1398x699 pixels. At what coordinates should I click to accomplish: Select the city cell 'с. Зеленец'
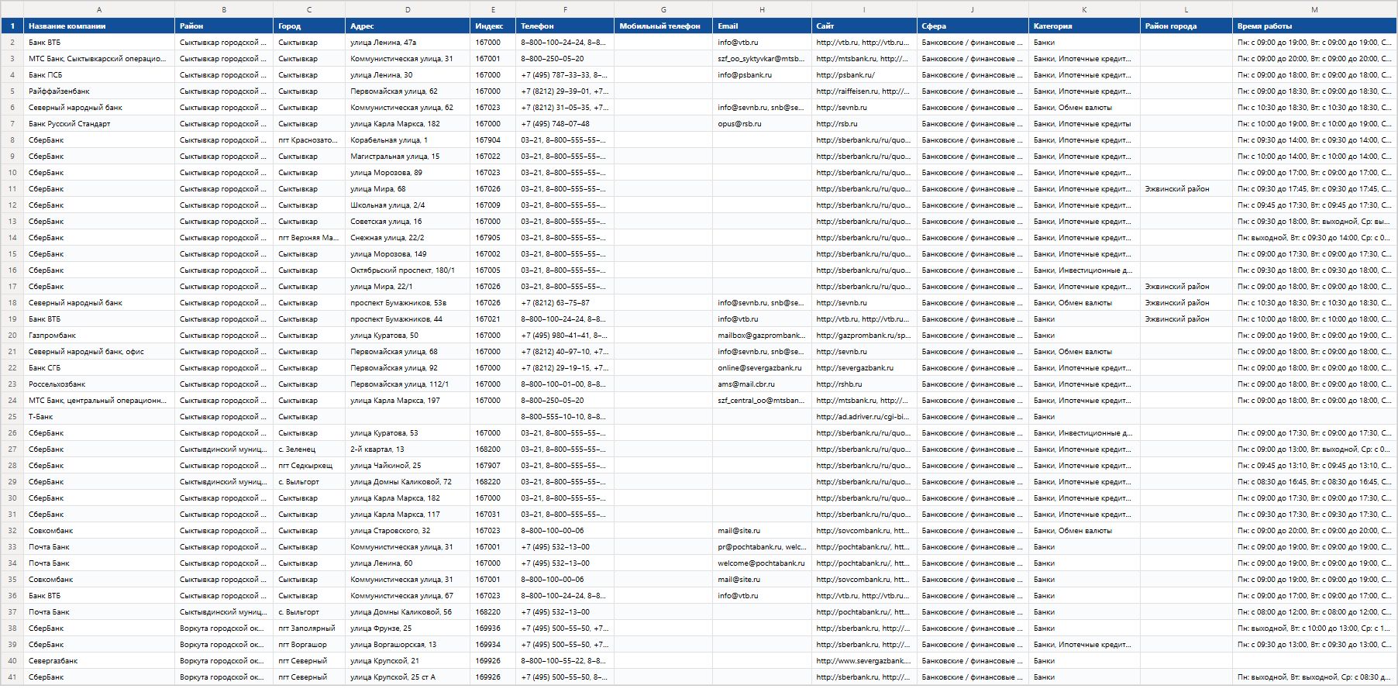[309, 449]
